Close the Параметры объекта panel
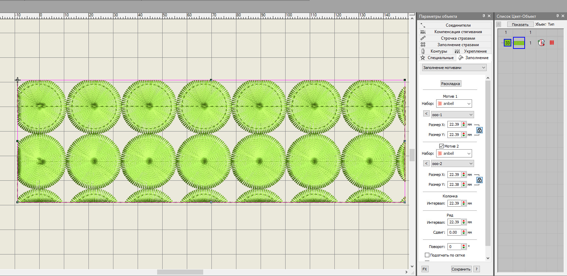This screenshot has width=567, height=276. (489, 16)
